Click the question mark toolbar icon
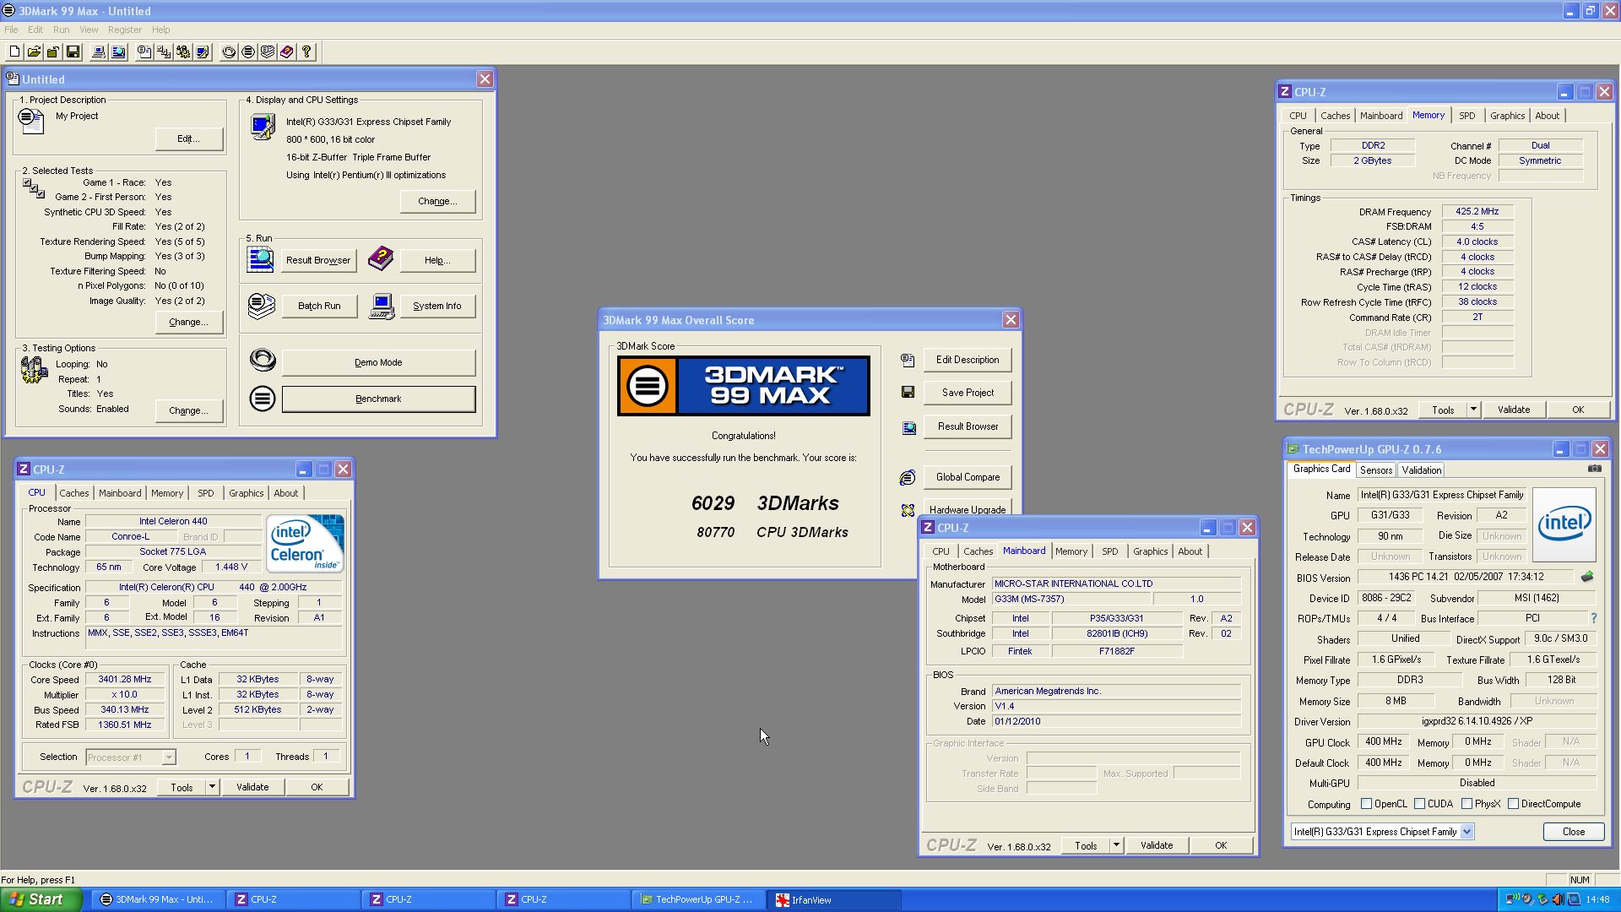 point(306,52)
